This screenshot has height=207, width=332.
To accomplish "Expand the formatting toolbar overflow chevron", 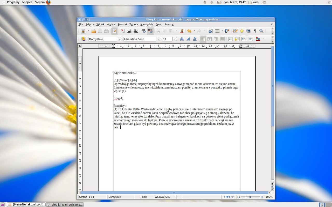I will tap(272, 37).
